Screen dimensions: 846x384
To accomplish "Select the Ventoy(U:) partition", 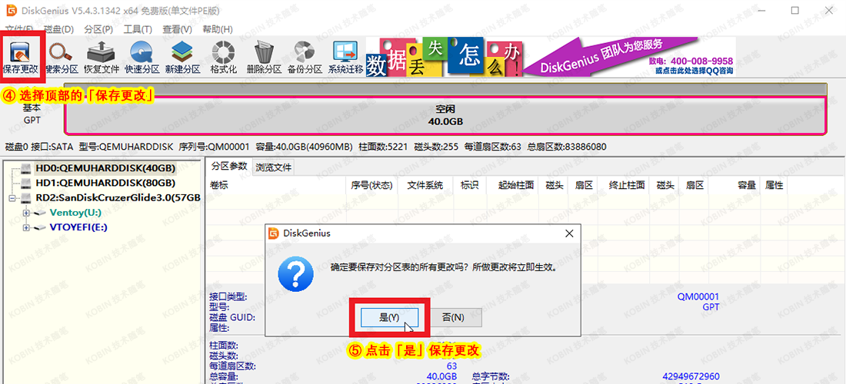I will pos(75,213).
